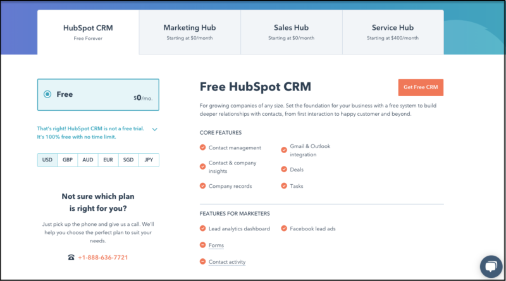Open the Forms feature link

tap(216, 246)
